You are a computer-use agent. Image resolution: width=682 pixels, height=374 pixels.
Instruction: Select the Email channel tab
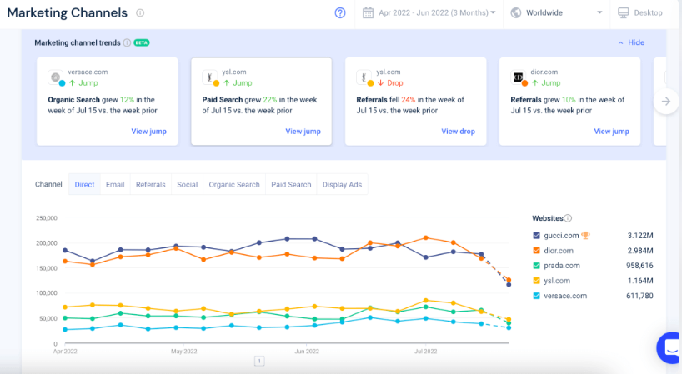pos(115,184)
